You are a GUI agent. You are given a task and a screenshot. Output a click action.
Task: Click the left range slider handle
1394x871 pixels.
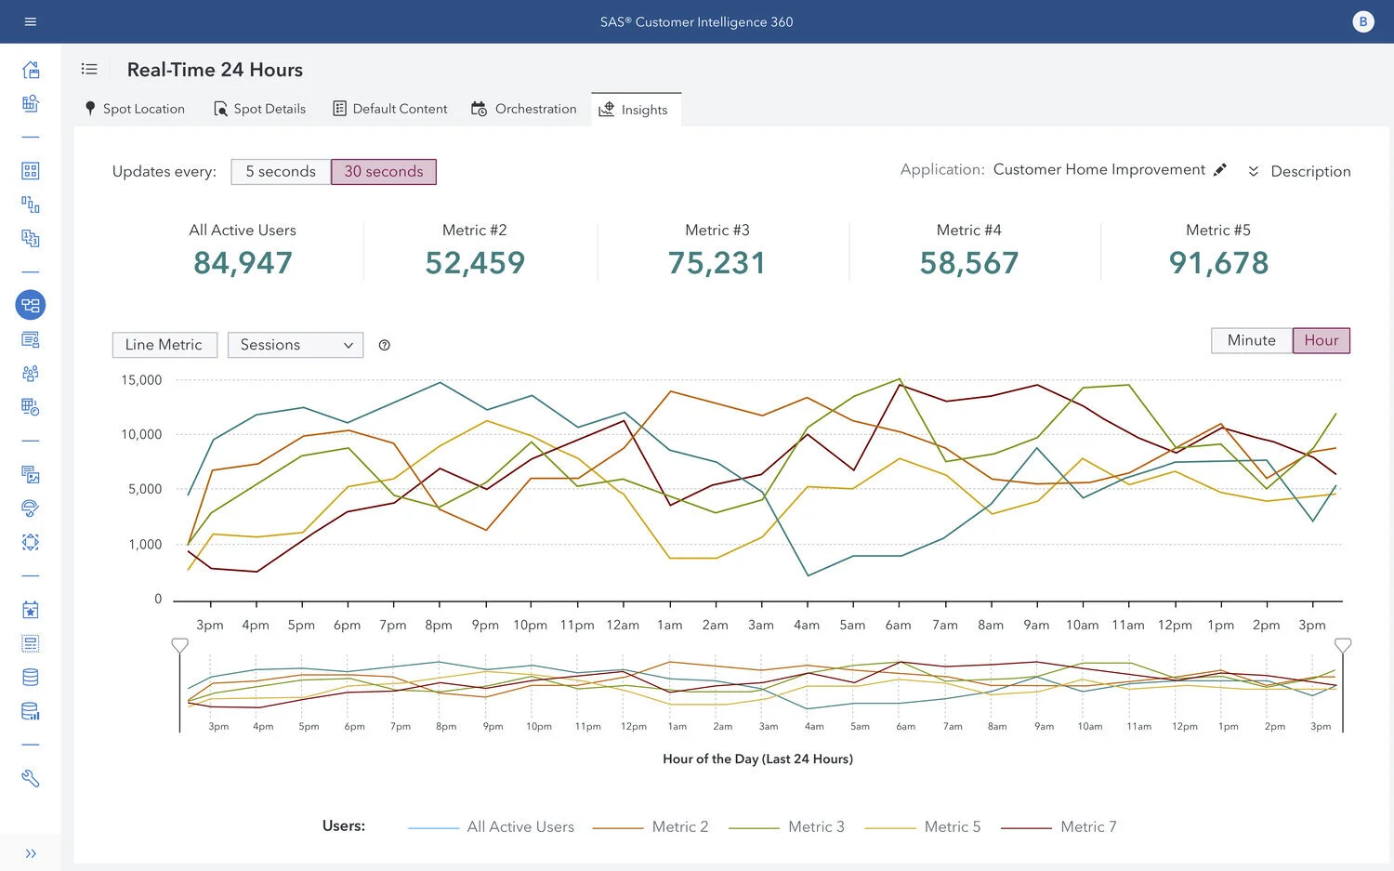pyautogui.click(x=180, y=645)
